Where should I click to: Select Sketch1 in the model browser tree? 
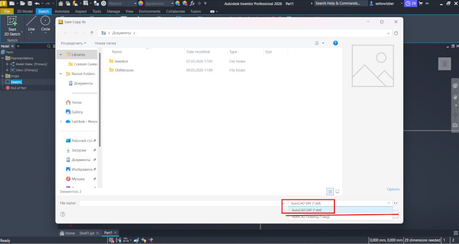[17, 82]
